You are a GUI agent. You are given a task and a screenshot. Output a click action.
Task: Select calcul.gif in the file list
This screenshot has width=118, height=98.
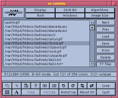pos(46,39)
